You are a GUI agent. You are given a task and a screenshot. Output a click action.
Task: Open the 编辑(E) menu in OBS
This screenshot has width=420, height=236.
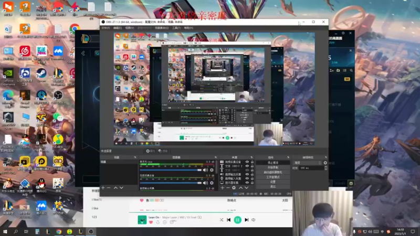117,28
